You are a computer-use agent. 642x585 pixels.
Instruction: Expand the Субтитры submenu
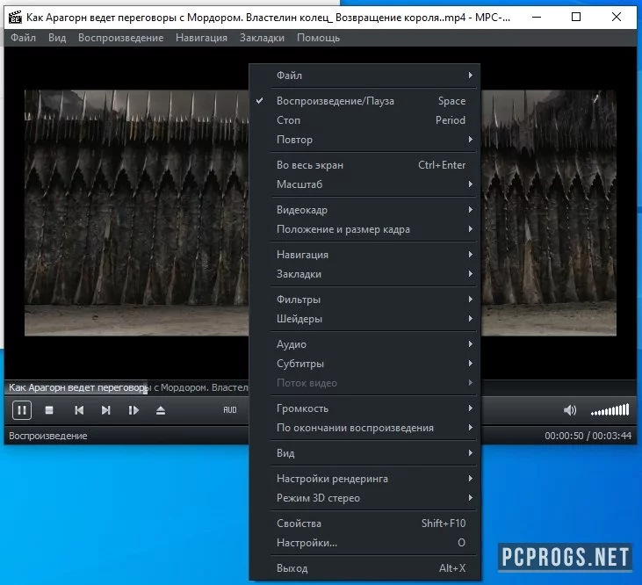pos(364,363)
